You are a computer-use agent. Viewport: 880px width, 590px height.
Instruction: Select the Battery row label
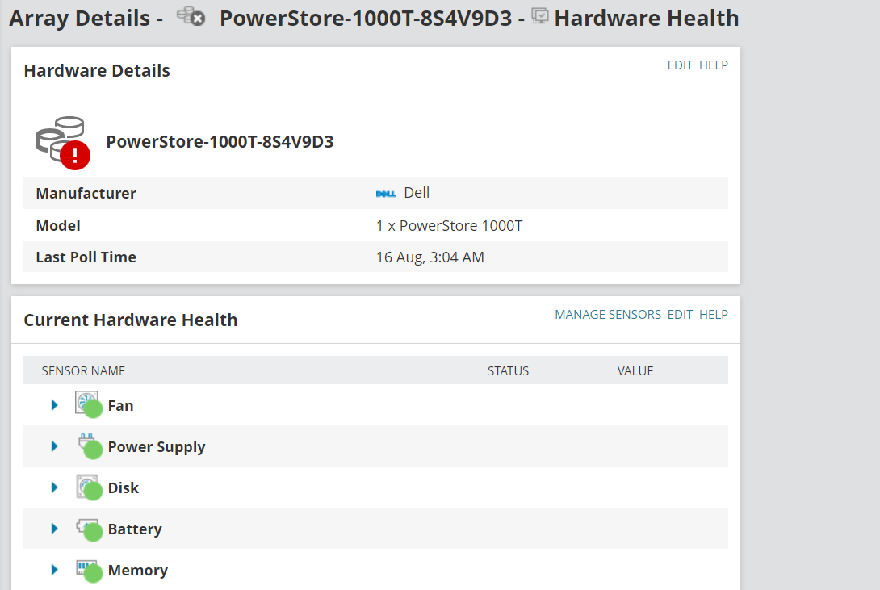coord(135,529)
